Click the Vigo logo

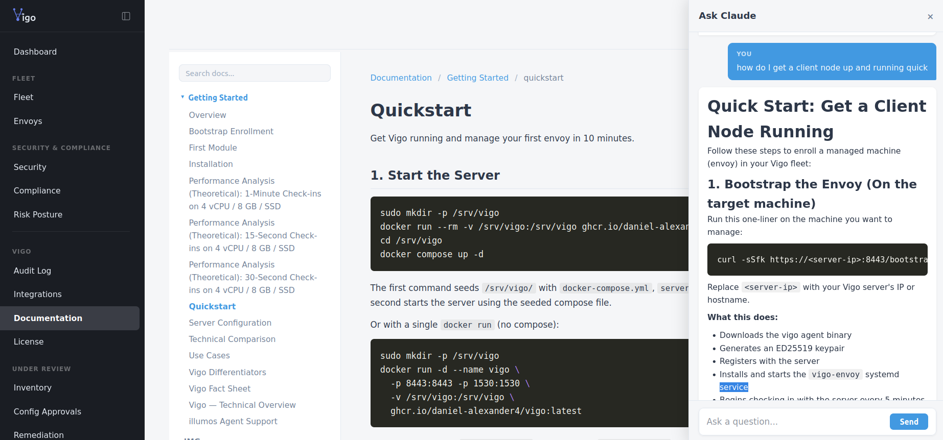[25, 16]
